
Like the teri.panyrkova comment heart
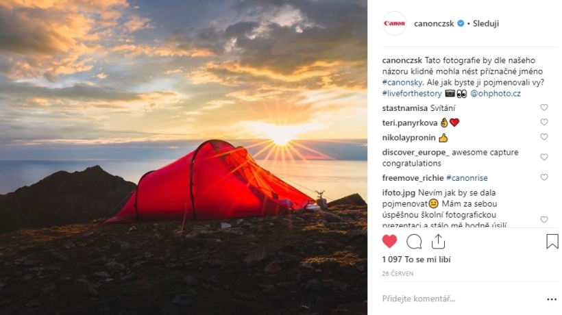[544, 123]
